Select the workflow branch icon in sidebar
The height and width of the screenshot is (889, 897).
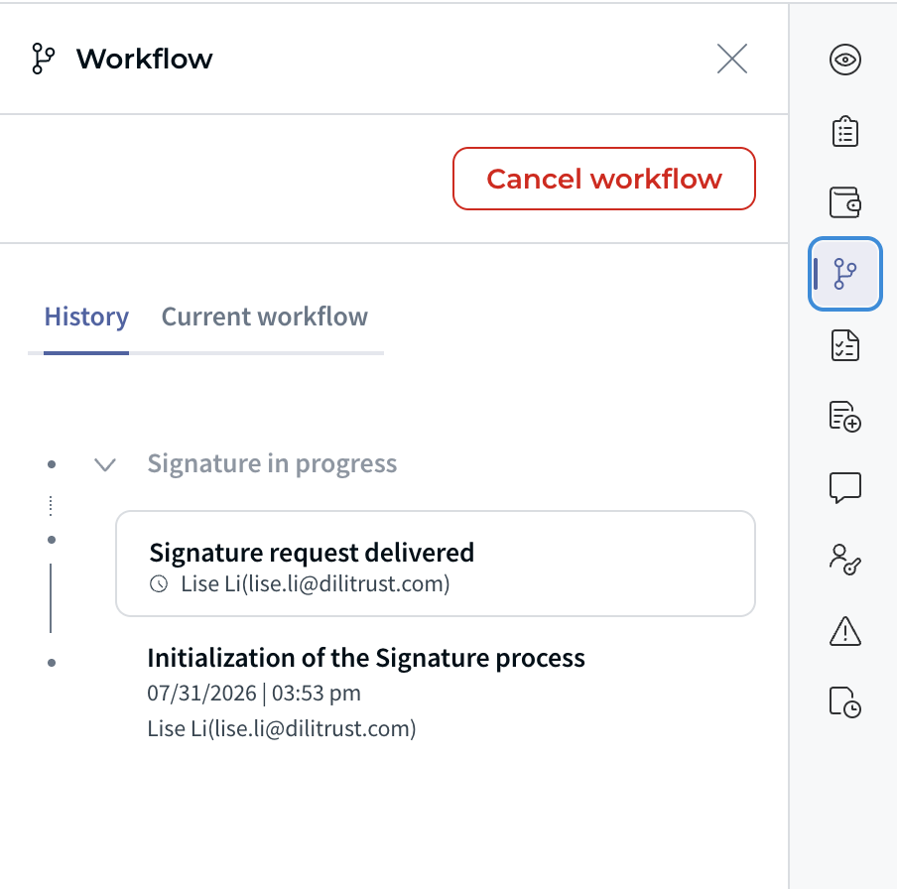(x=845, y=274)
